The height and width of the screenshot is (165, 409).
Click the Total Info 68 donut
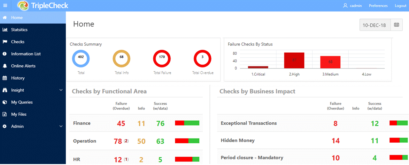121,59
